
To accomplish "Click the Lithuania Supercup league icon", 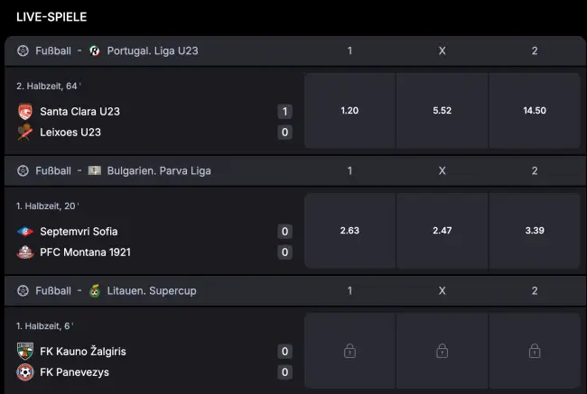I will [95, 291].
